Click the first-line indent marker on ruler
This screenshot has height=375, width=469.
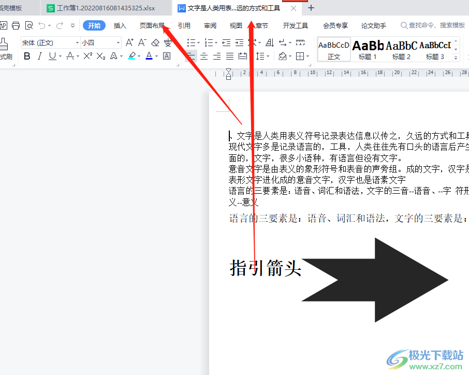pyautogui.click(x=228, y=71)
